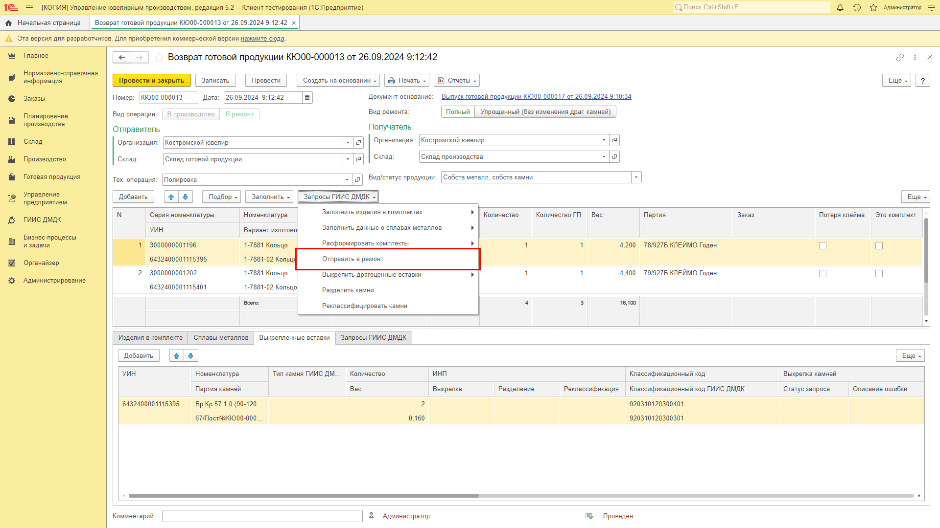Click Провести button
Viewport: 940px width, 528px height.
tap(266, 81)
